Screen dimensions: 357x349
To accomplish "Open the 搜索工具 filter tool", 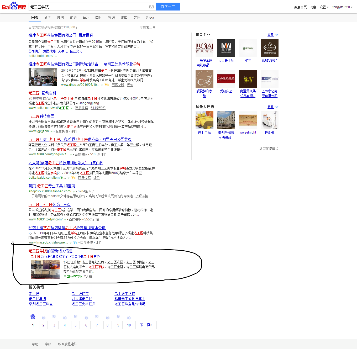I will 148,27.
